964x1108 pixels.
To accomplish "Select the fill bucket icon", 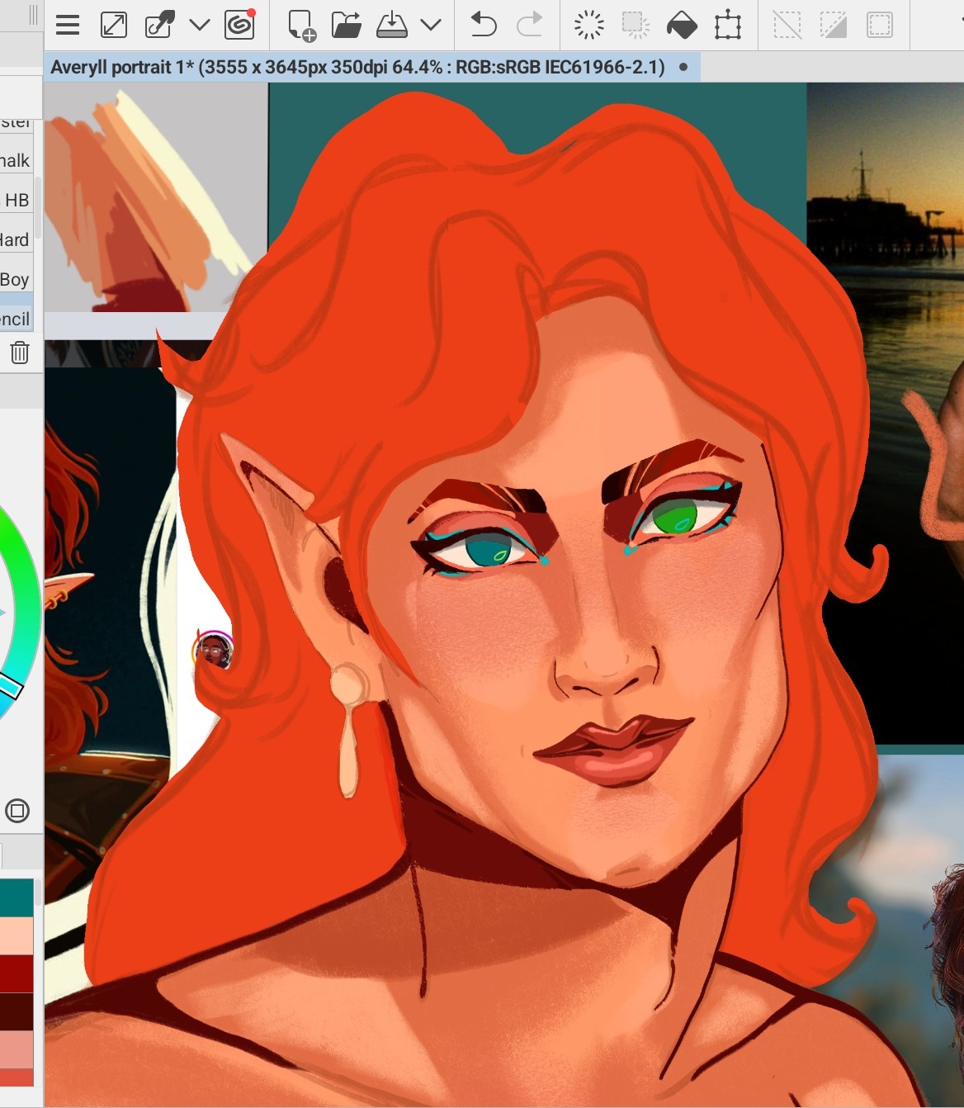I will [x=682, y=26].
